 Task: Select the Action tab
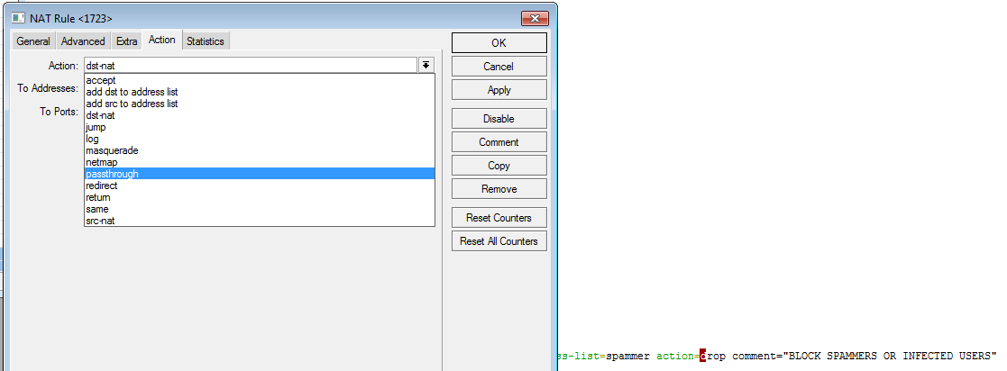[162, 40]
